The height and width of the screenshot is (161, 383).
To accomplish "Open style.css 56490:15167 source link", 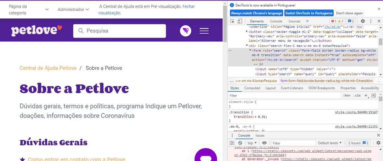I will tap(356, 112).
